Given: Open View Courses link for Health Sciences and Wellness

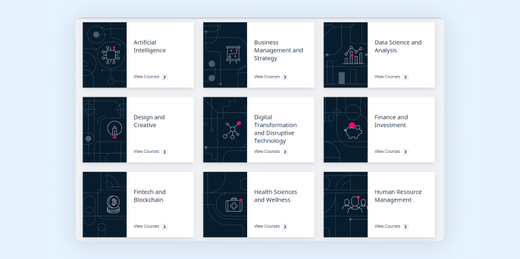Looking at the screenshot, I should [x=267, y=227].
